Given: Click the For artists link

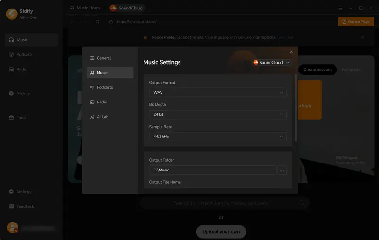Looking at the screenshot, I should pyautogui.click(x=351, y=69).
